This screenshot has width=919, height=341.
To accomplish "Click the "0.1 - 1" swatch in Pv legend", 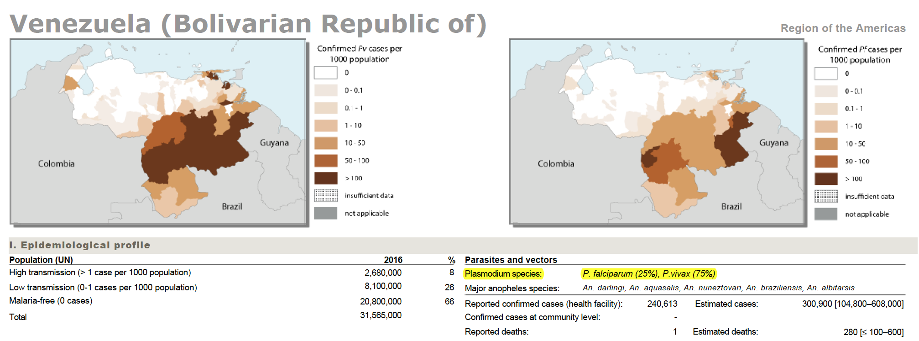I will pyautogui.click(x=325, y=108).
